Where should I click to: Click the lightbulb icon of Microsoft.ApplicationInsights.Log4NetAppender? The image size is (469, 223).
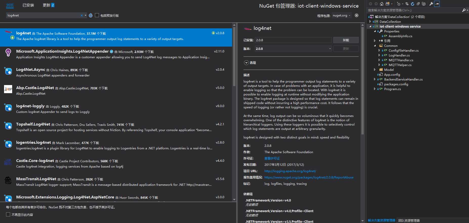click(x=8, y=52)
